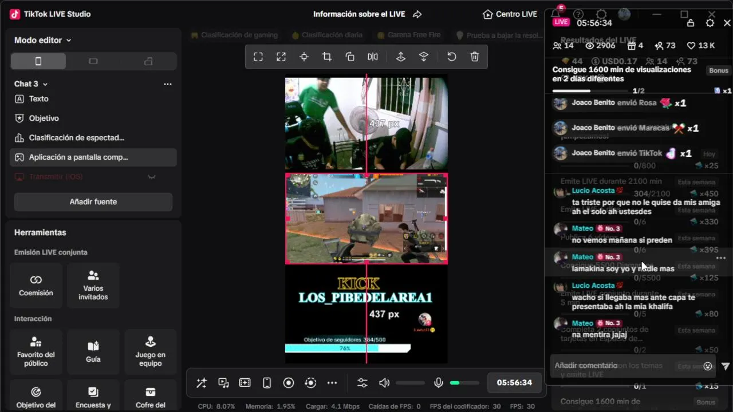Open Centro LIVE

click(510, 14)
